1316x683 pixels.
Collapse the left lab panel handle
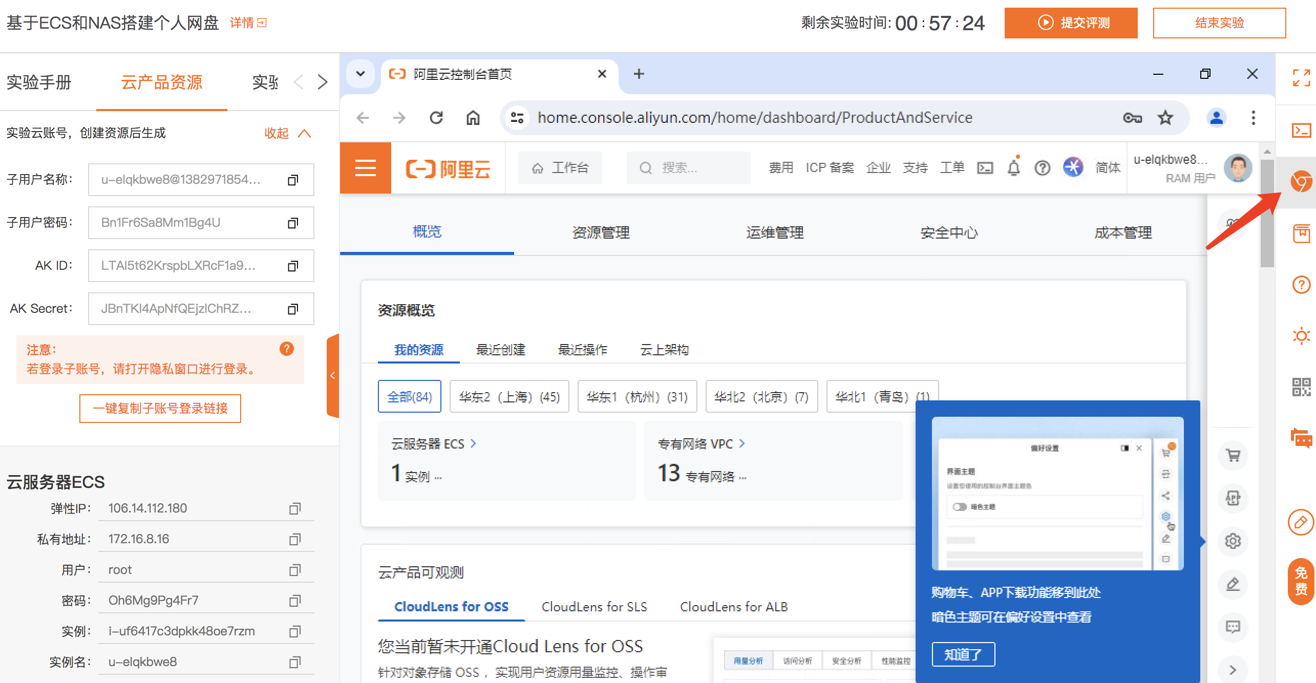tap(333, 375)
